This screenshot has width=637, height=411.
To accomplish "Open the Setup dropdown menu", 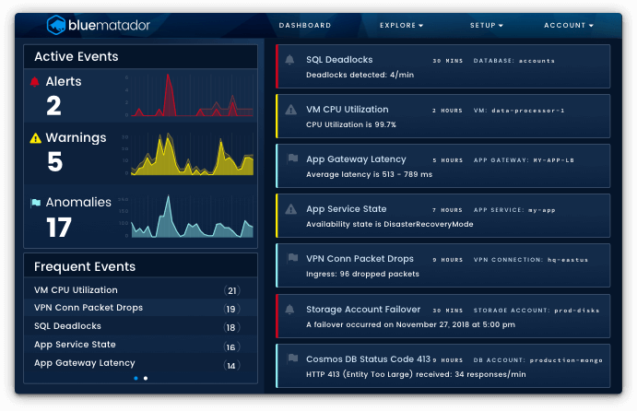I will (x=487, y=26).
